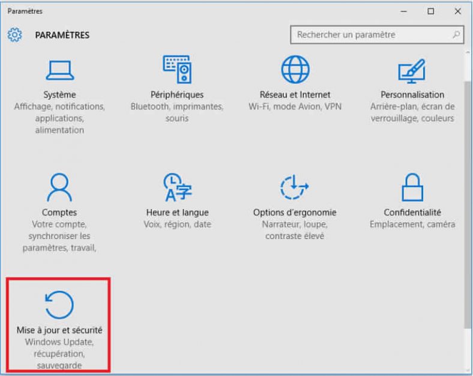The image size is (473, 376).
Task: Maximize the Paramètres window
Action: click(431, 11)
